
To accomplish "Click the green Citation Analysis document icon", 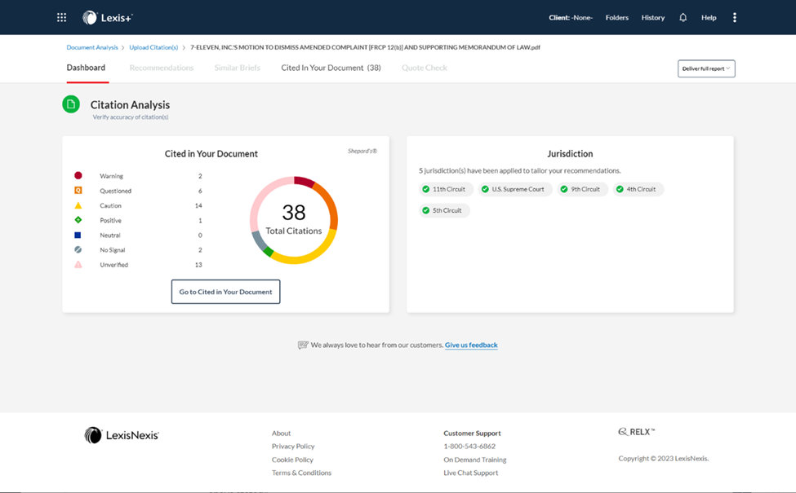I will click(x=71, y=104).
